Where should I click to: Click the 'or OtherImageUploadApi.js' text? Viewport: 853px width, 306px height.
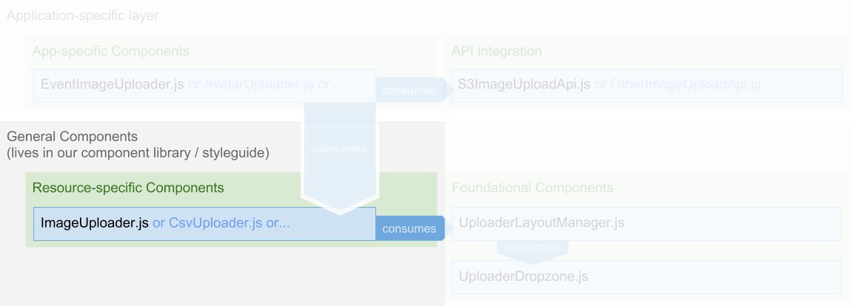677,84
